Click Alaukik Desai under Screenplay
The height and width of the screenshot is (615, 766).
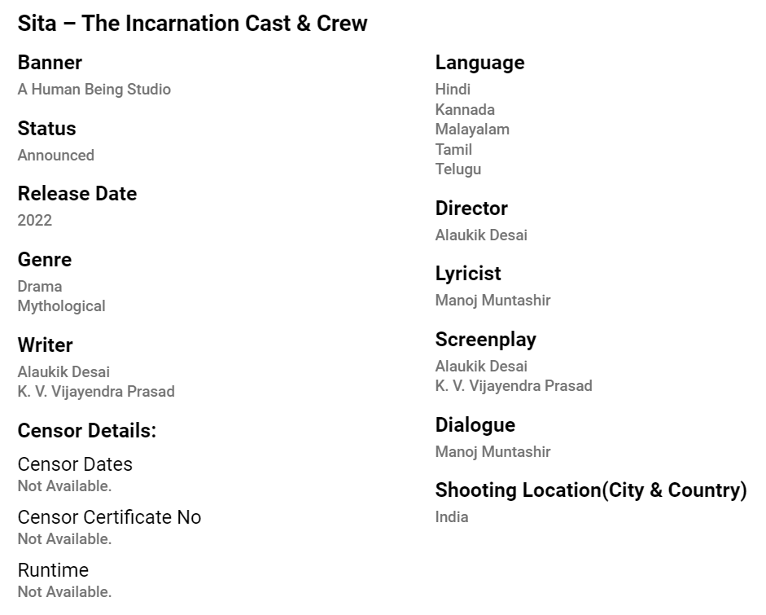[481, 366]
